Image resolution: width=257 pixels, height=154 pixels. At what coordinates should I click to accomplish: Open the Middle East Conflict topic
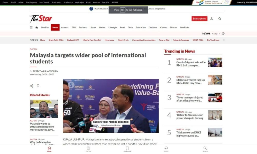click(x=92, y=40)
